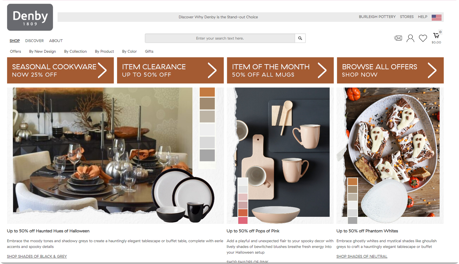Click arrow on Seasonal Cookware banner

[x=102, y=70]
